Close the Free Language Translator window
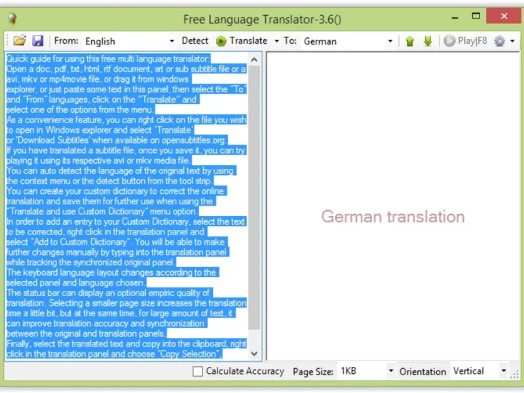Viewport: 524px width, 393px height. tap(504, 16)
